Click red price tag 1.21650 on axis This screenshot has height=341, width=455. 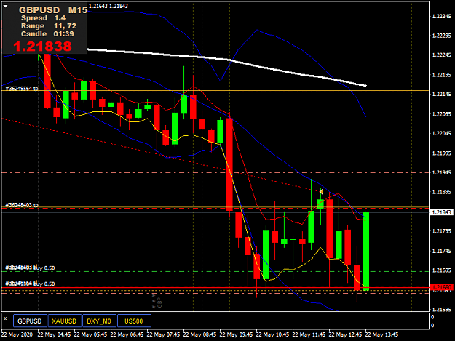click(441, 287)
